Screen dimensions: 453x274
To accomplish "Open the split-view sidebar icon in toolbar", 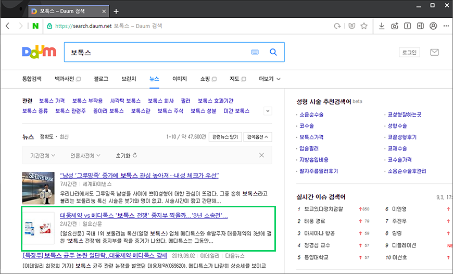I will [x=420, y=26].
